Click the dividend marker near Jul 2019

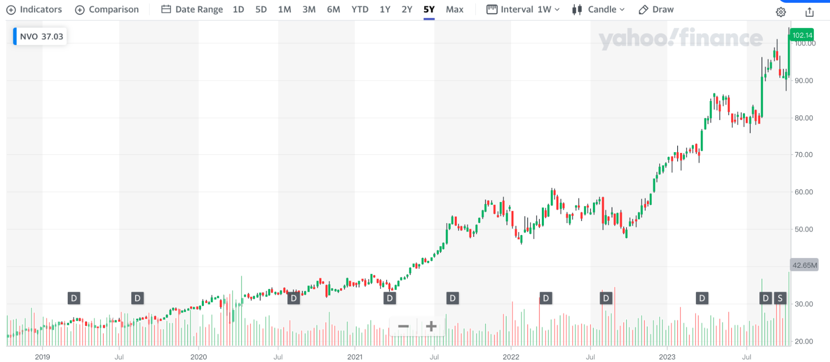pyautogui.click(x=137, y=298)
